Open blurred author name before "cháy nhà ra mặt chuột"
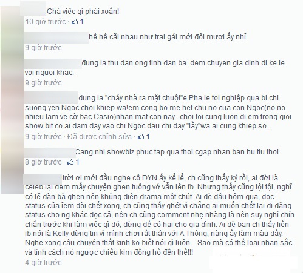 [51, 97]
